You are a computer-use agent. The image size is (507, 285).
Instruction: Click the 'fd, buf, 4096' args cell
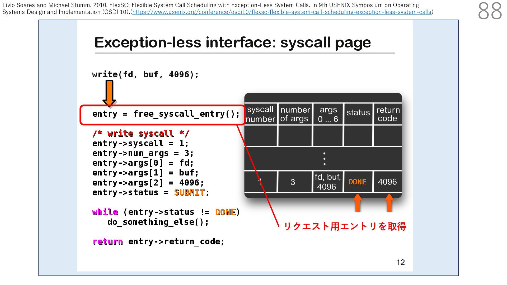(x=327, y=182)
